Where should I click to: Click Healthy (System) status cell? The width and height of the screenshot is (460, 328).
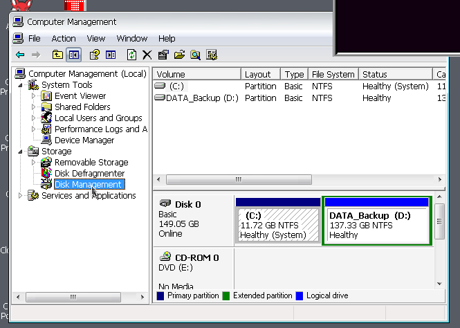(x=396, y=86)
